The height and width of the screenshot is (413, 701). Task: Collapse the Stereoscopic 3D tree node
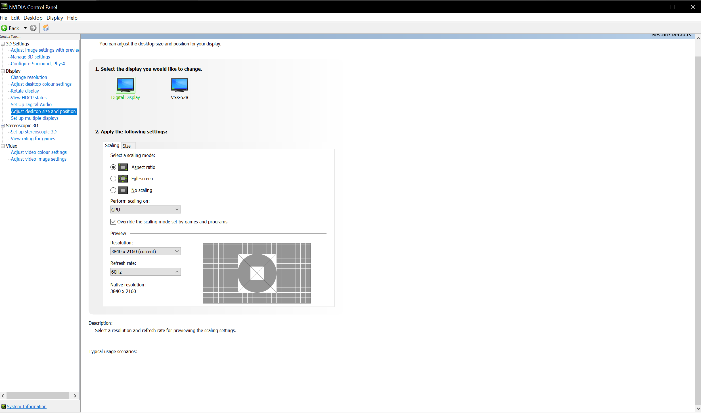[3, 125]
